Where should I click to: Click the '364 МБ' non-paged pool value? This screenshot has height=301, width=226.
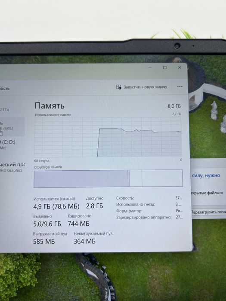point(84,241)
